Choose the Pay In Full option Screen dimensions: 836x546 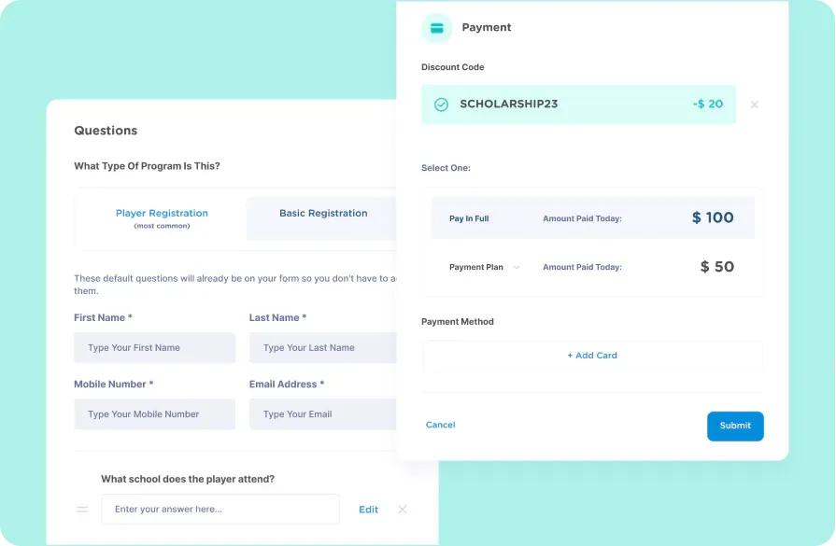pyautogui.click(x=592, y=217)
